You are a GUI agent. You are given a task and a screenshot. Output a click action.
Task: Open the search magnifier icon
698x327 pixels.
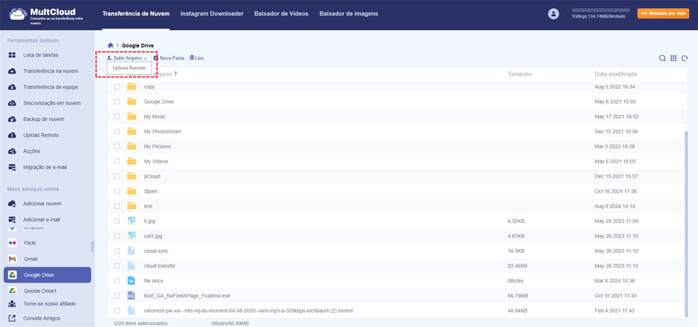click(x=663, y=58)
